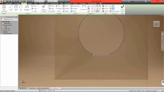The width and height of the screenshot is (164, 92).
Task: Select the Line tool
Action: [11, 8]
